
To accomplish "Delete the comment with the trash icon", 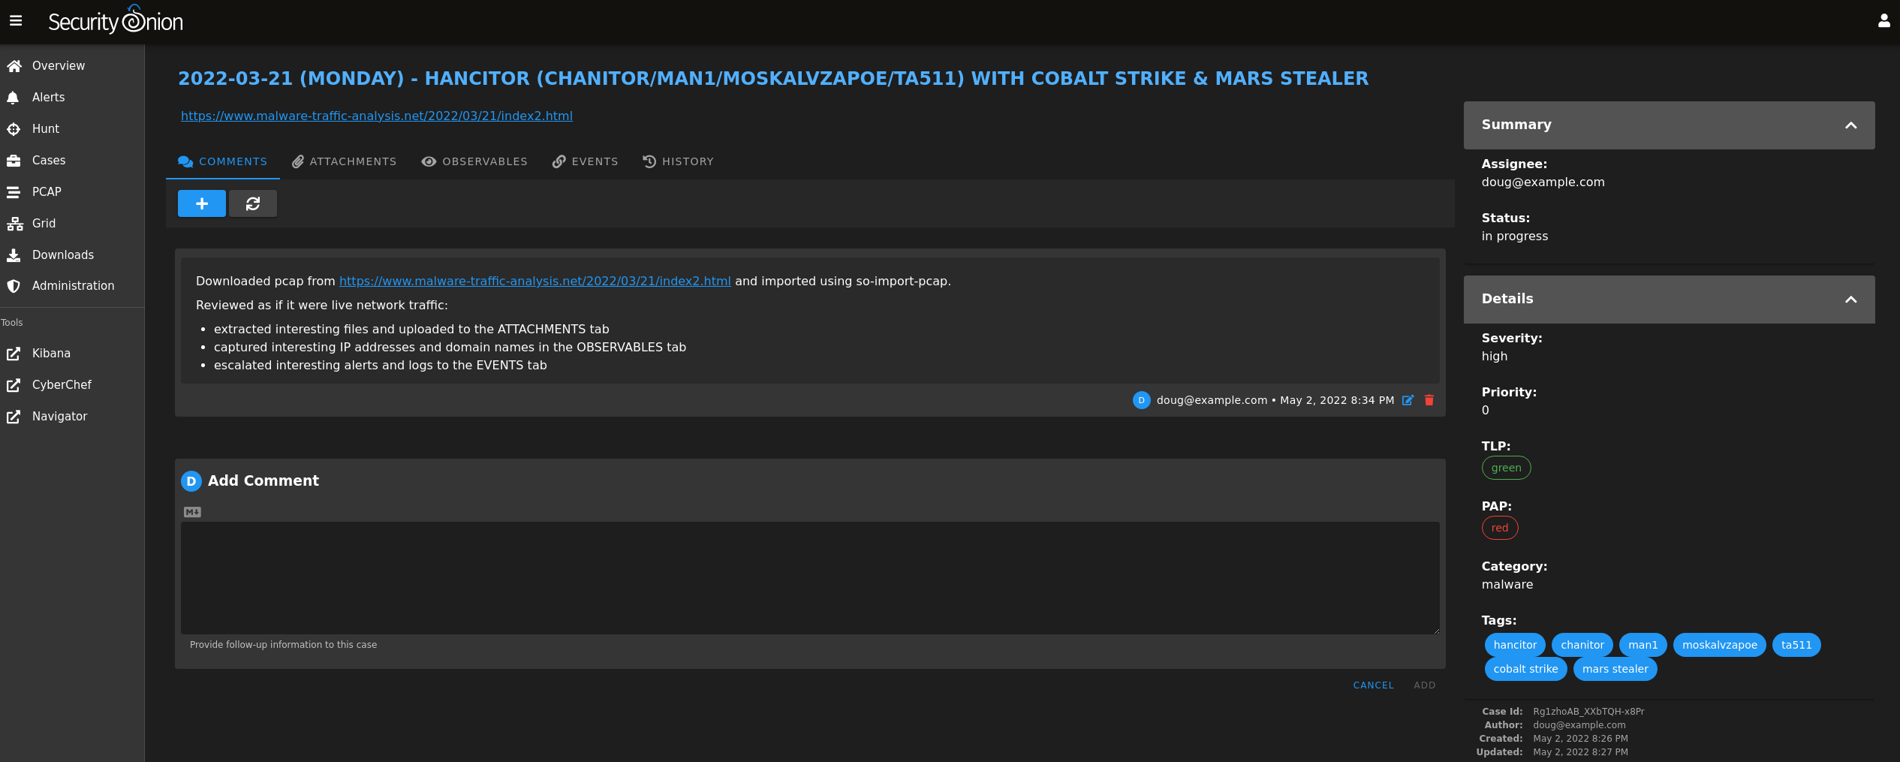I will pyautogui.click(x=1429, y=400).
